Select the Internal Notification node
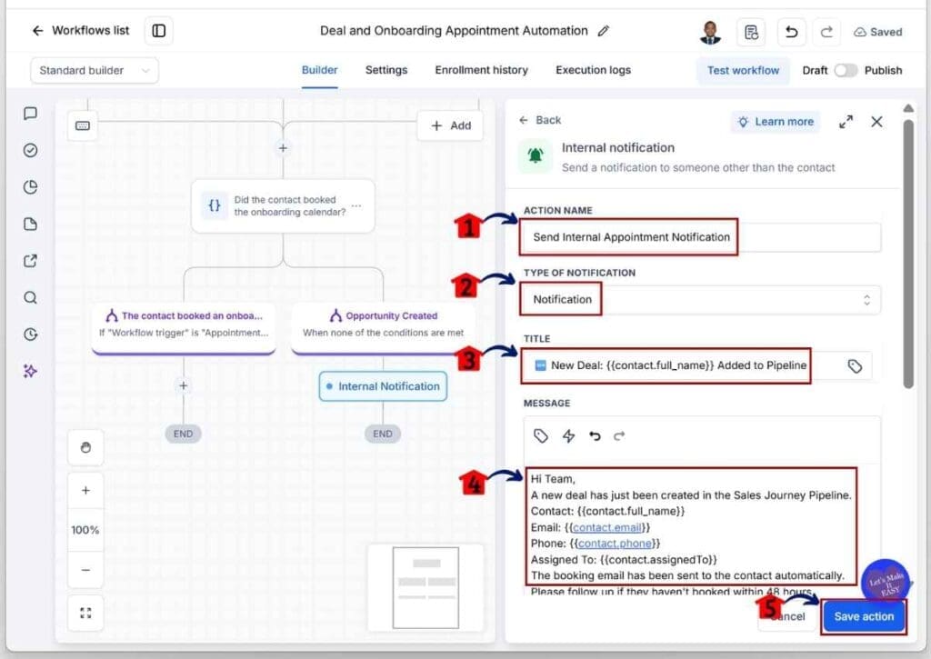Image resolution: width=931 pixels, height=659 pixels. pos(383,386)
